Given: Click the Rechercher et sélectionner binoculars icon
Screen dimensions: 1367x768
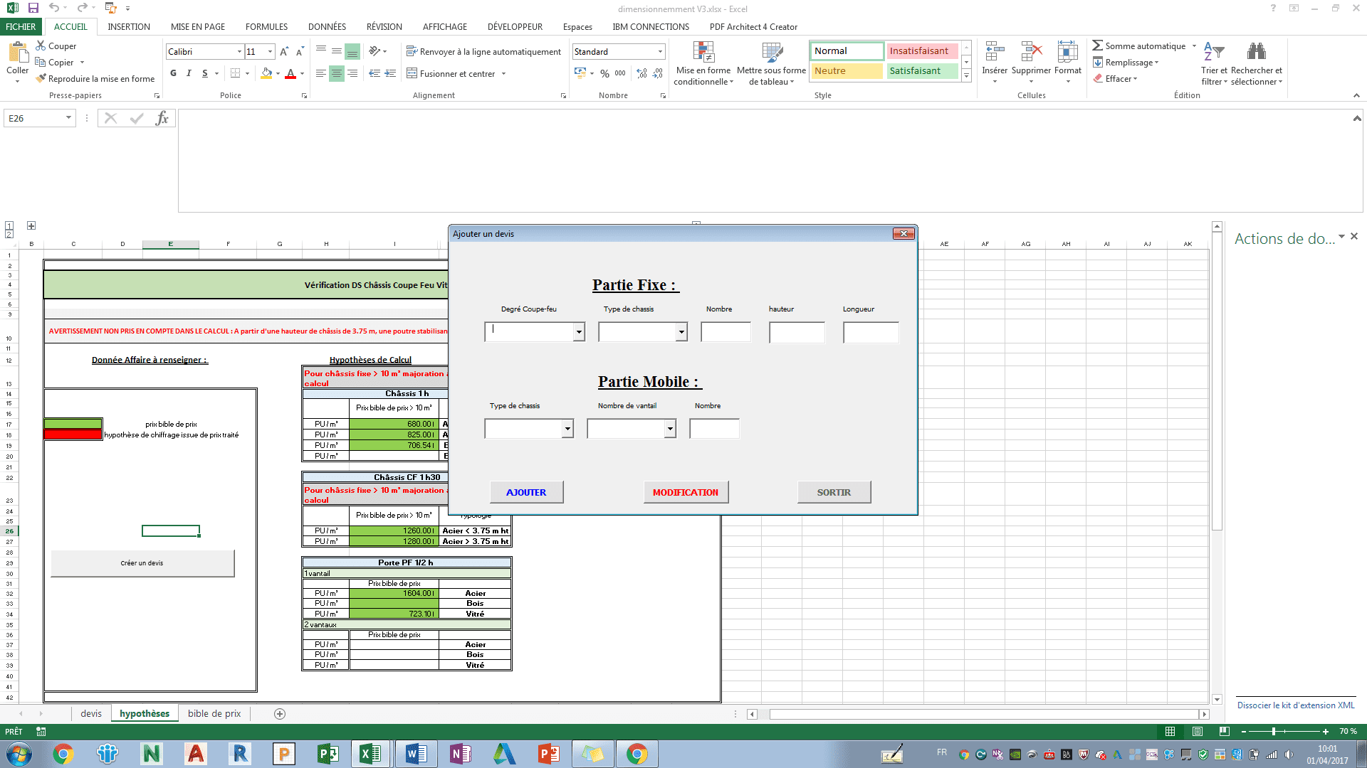Looking at the screenshot, I should 1256,51.
